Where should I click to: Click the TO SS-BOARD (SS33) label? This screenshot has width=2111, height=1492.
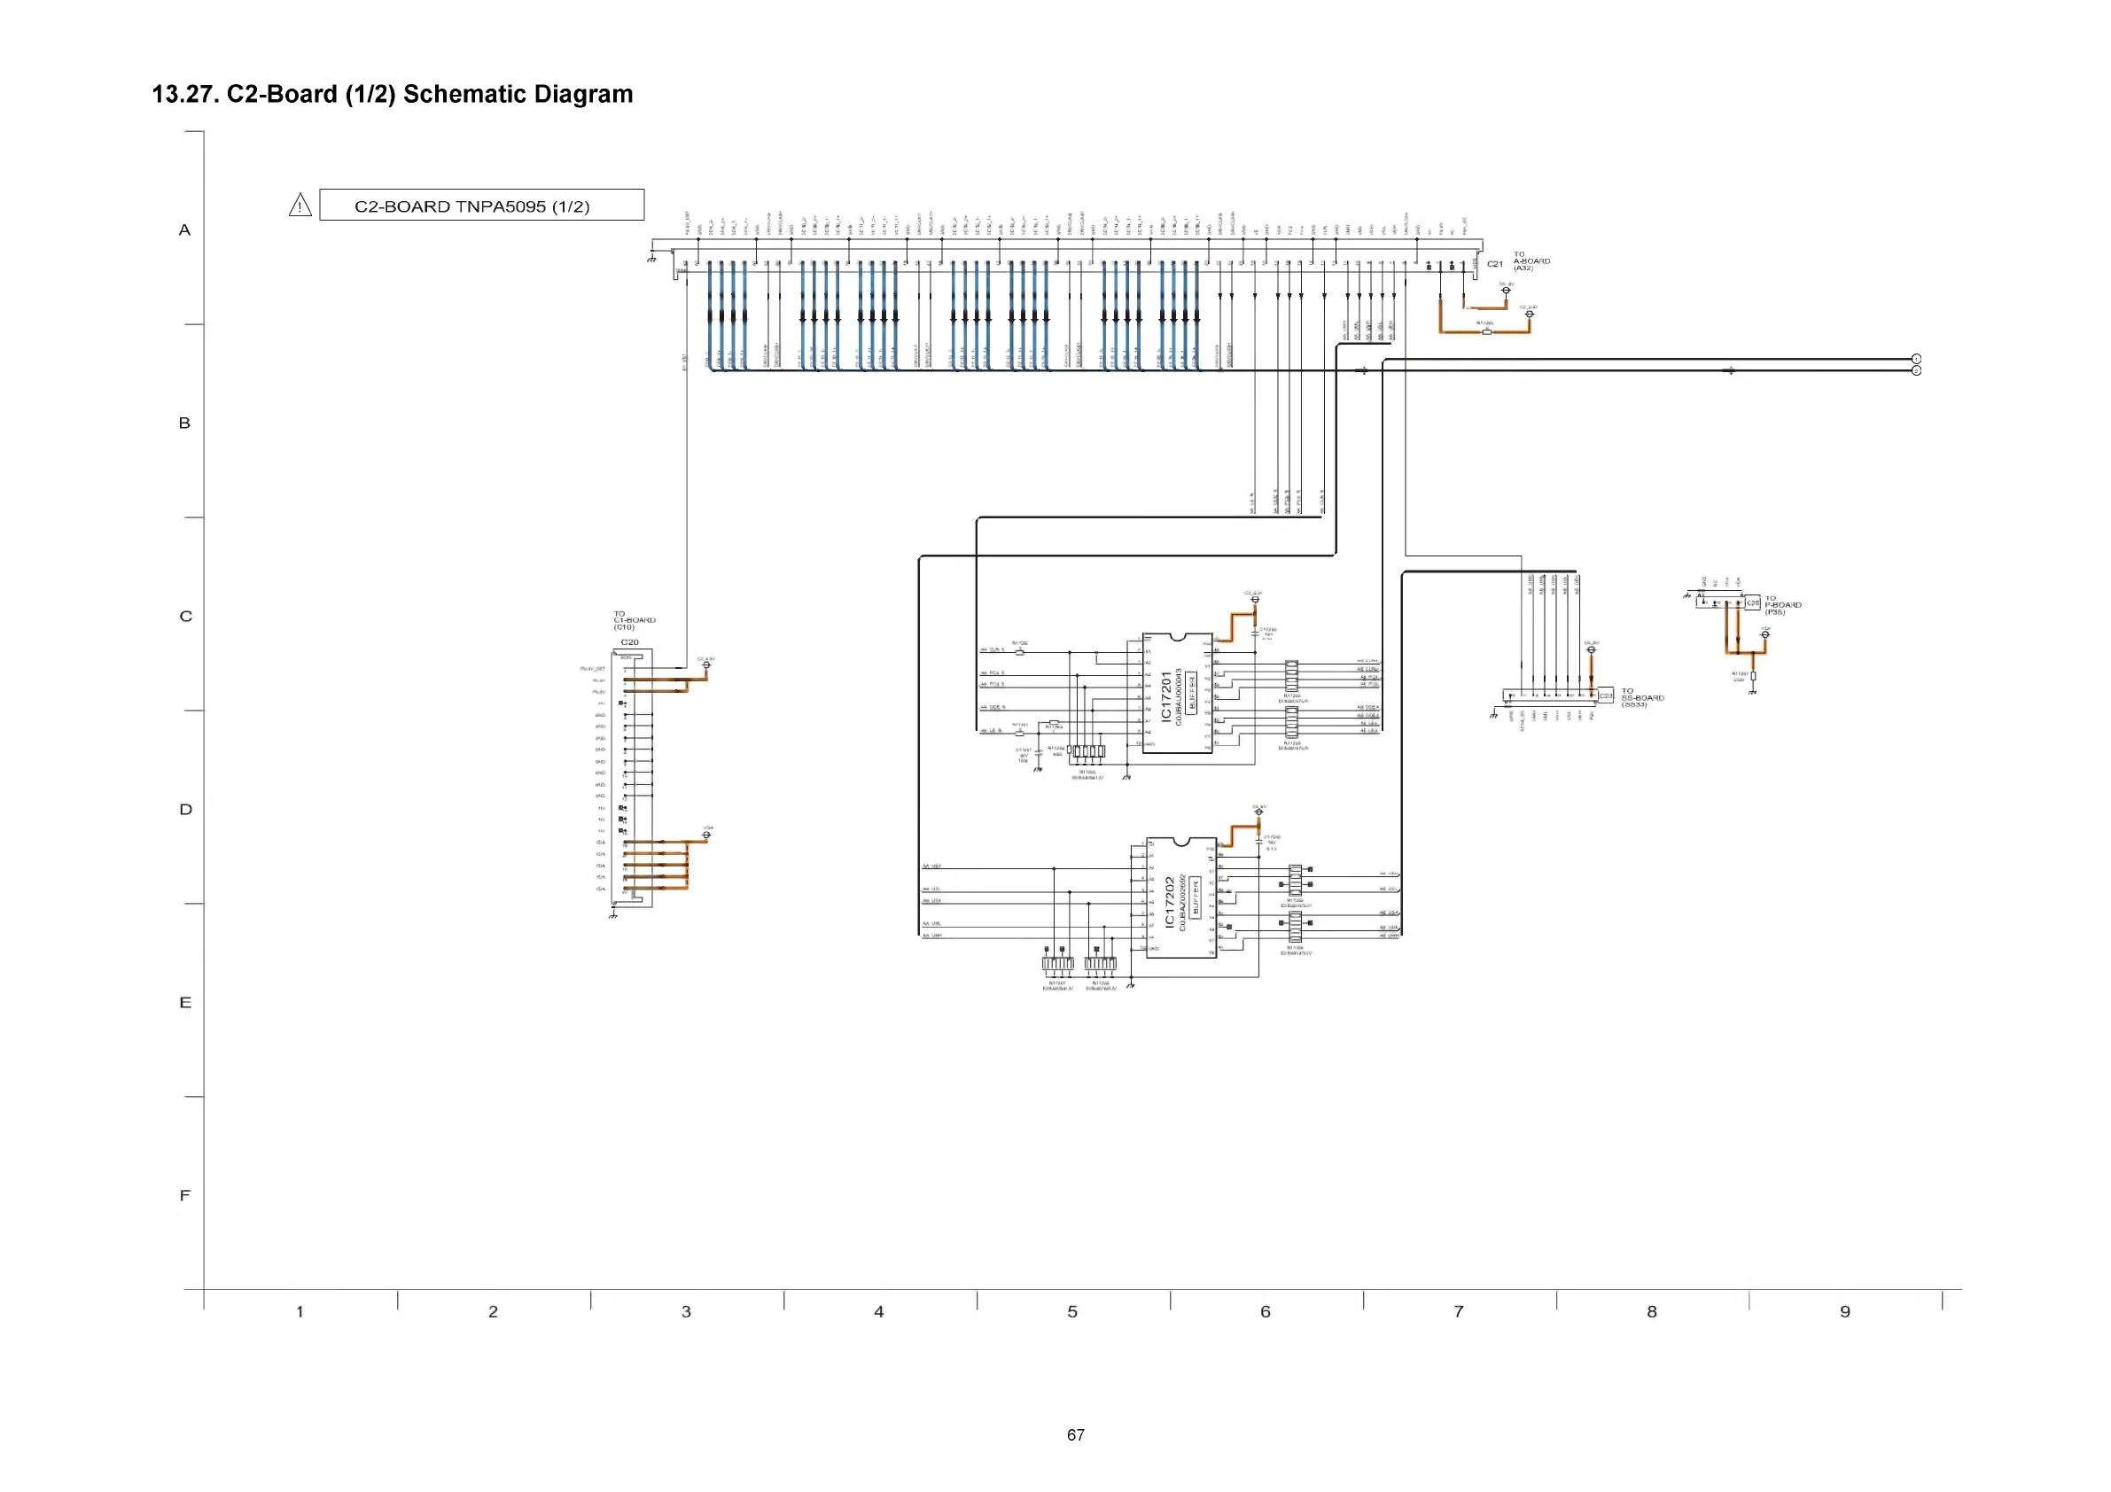[1642, 698]
